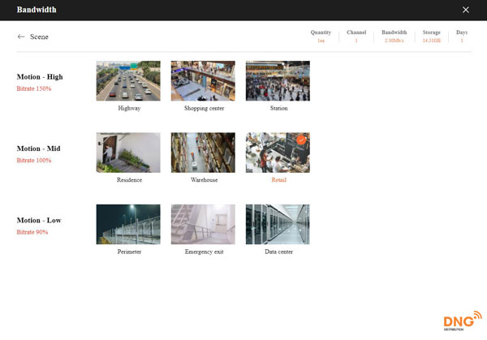487x340 pixels.
Task: Click the Highway label
Action: (x=129, y=108)
